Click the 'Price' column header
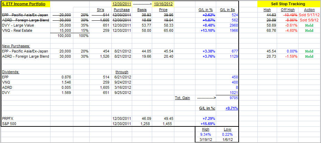The height and width of the screenshot is (143, 321). tap(163, 10)
